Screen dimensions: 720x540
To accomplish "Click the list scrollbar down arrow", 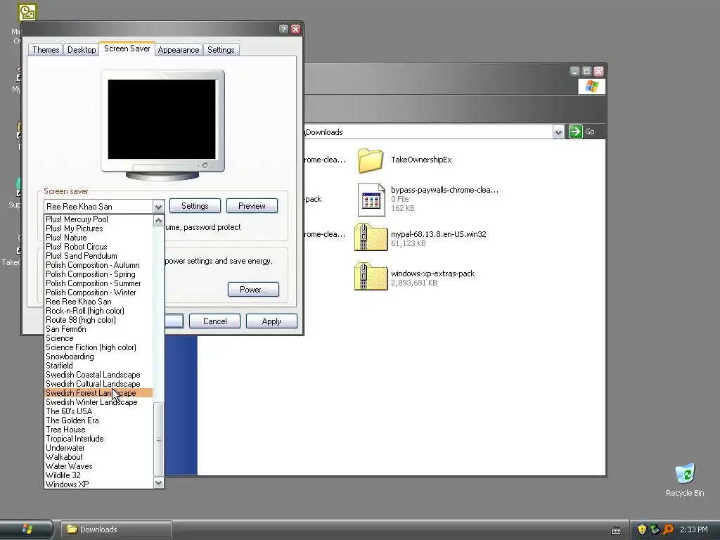I will click(x=158, y=482).
